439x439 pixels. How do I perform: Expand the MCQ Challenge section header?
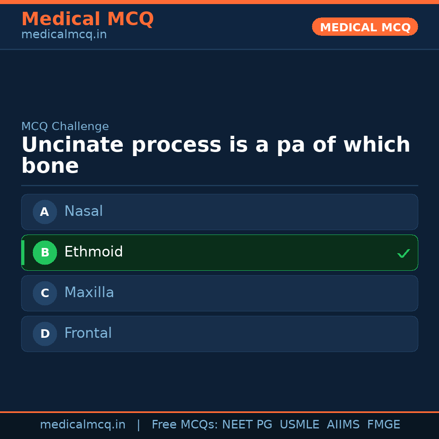(65, 126)
